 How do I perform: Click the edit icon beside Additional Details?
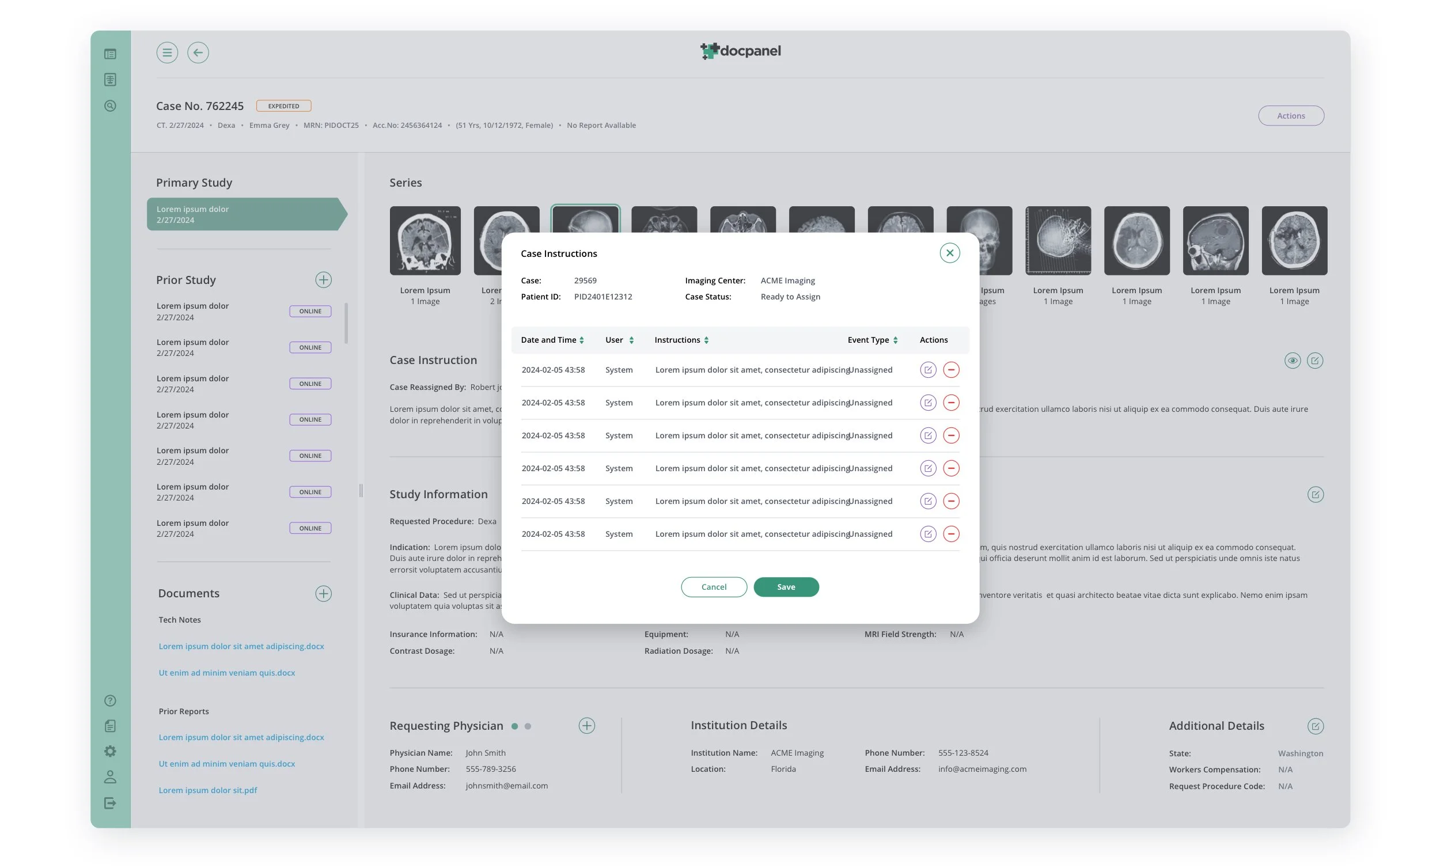pyautogui.click(x=1316, y=726)
